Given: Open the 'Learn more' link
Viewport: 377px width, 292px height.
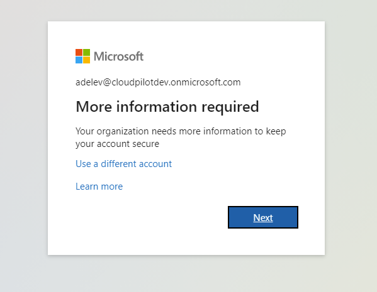Looking at the screenshot, I should point(99,187).
